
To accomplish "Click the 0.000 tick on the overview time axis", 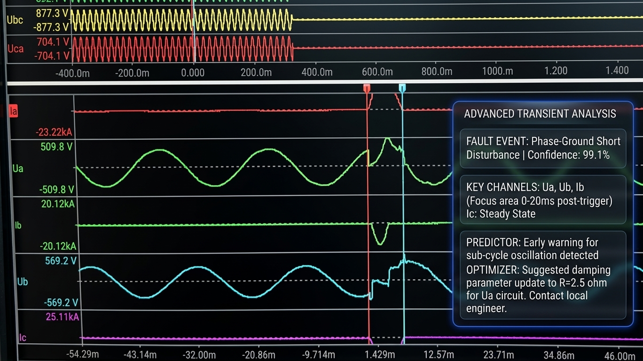I will coord(193,72).
